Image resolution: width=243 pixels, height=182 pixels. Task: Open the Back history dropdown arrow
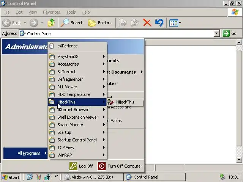(x=25, y=23)
